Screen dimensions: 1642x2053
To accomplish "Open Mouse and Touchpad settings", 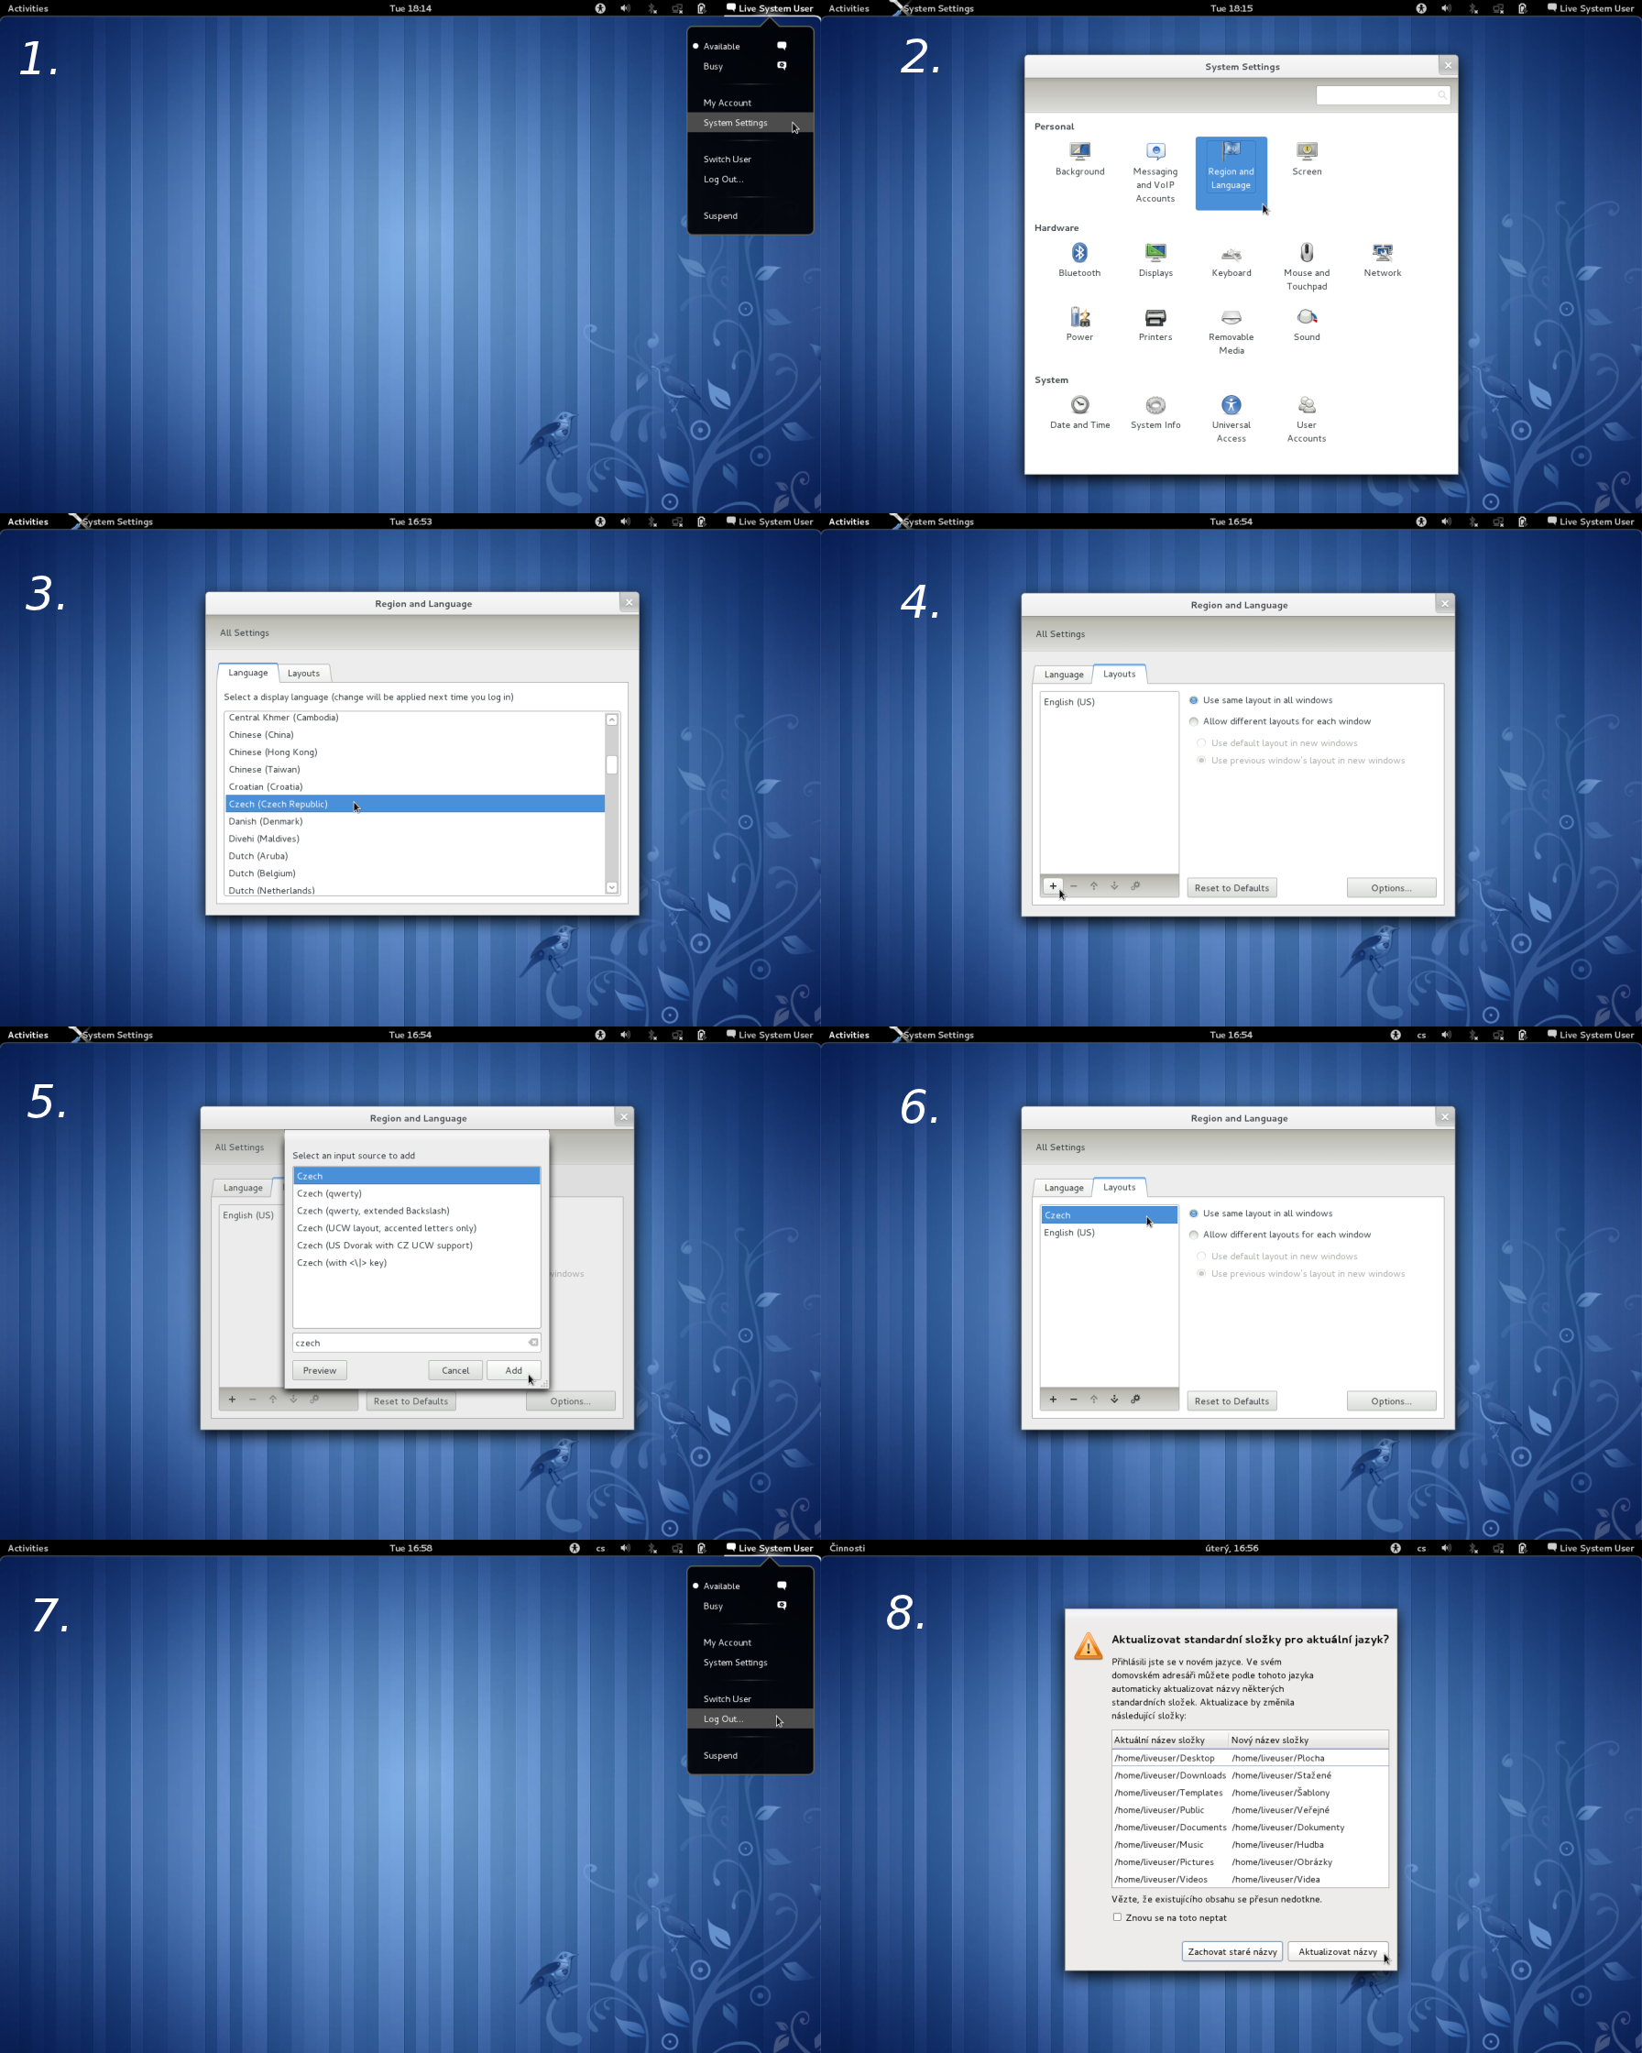I will coord(1306,253).
